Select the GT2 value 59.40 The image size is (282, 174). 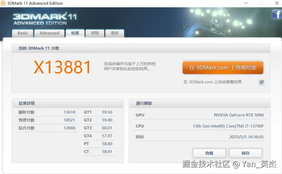click(107, 120)
